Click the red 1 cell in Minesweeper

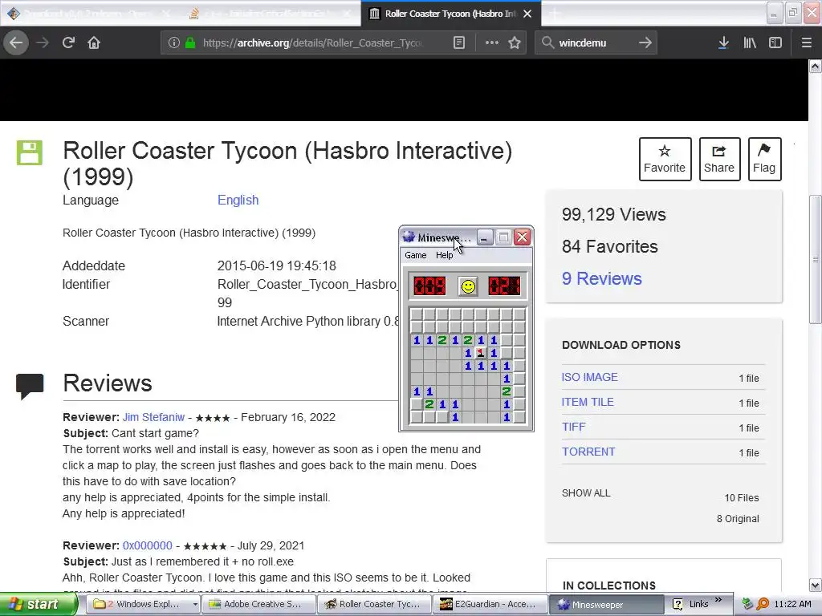481,353
